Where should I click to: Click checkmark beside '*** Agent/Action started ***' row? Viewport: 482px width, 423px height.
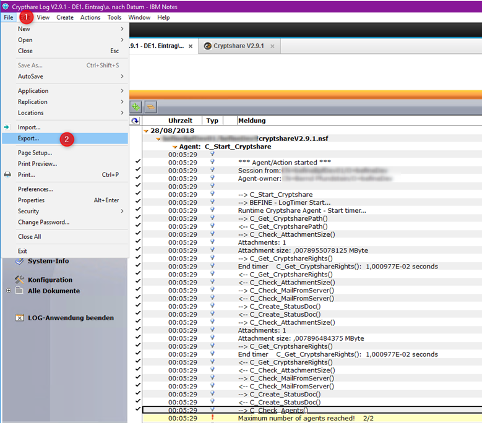[x=137, y=162]
